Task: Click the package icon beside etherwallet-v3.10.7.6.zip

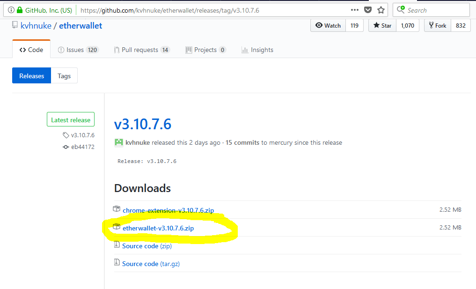Action: point(117,227)
